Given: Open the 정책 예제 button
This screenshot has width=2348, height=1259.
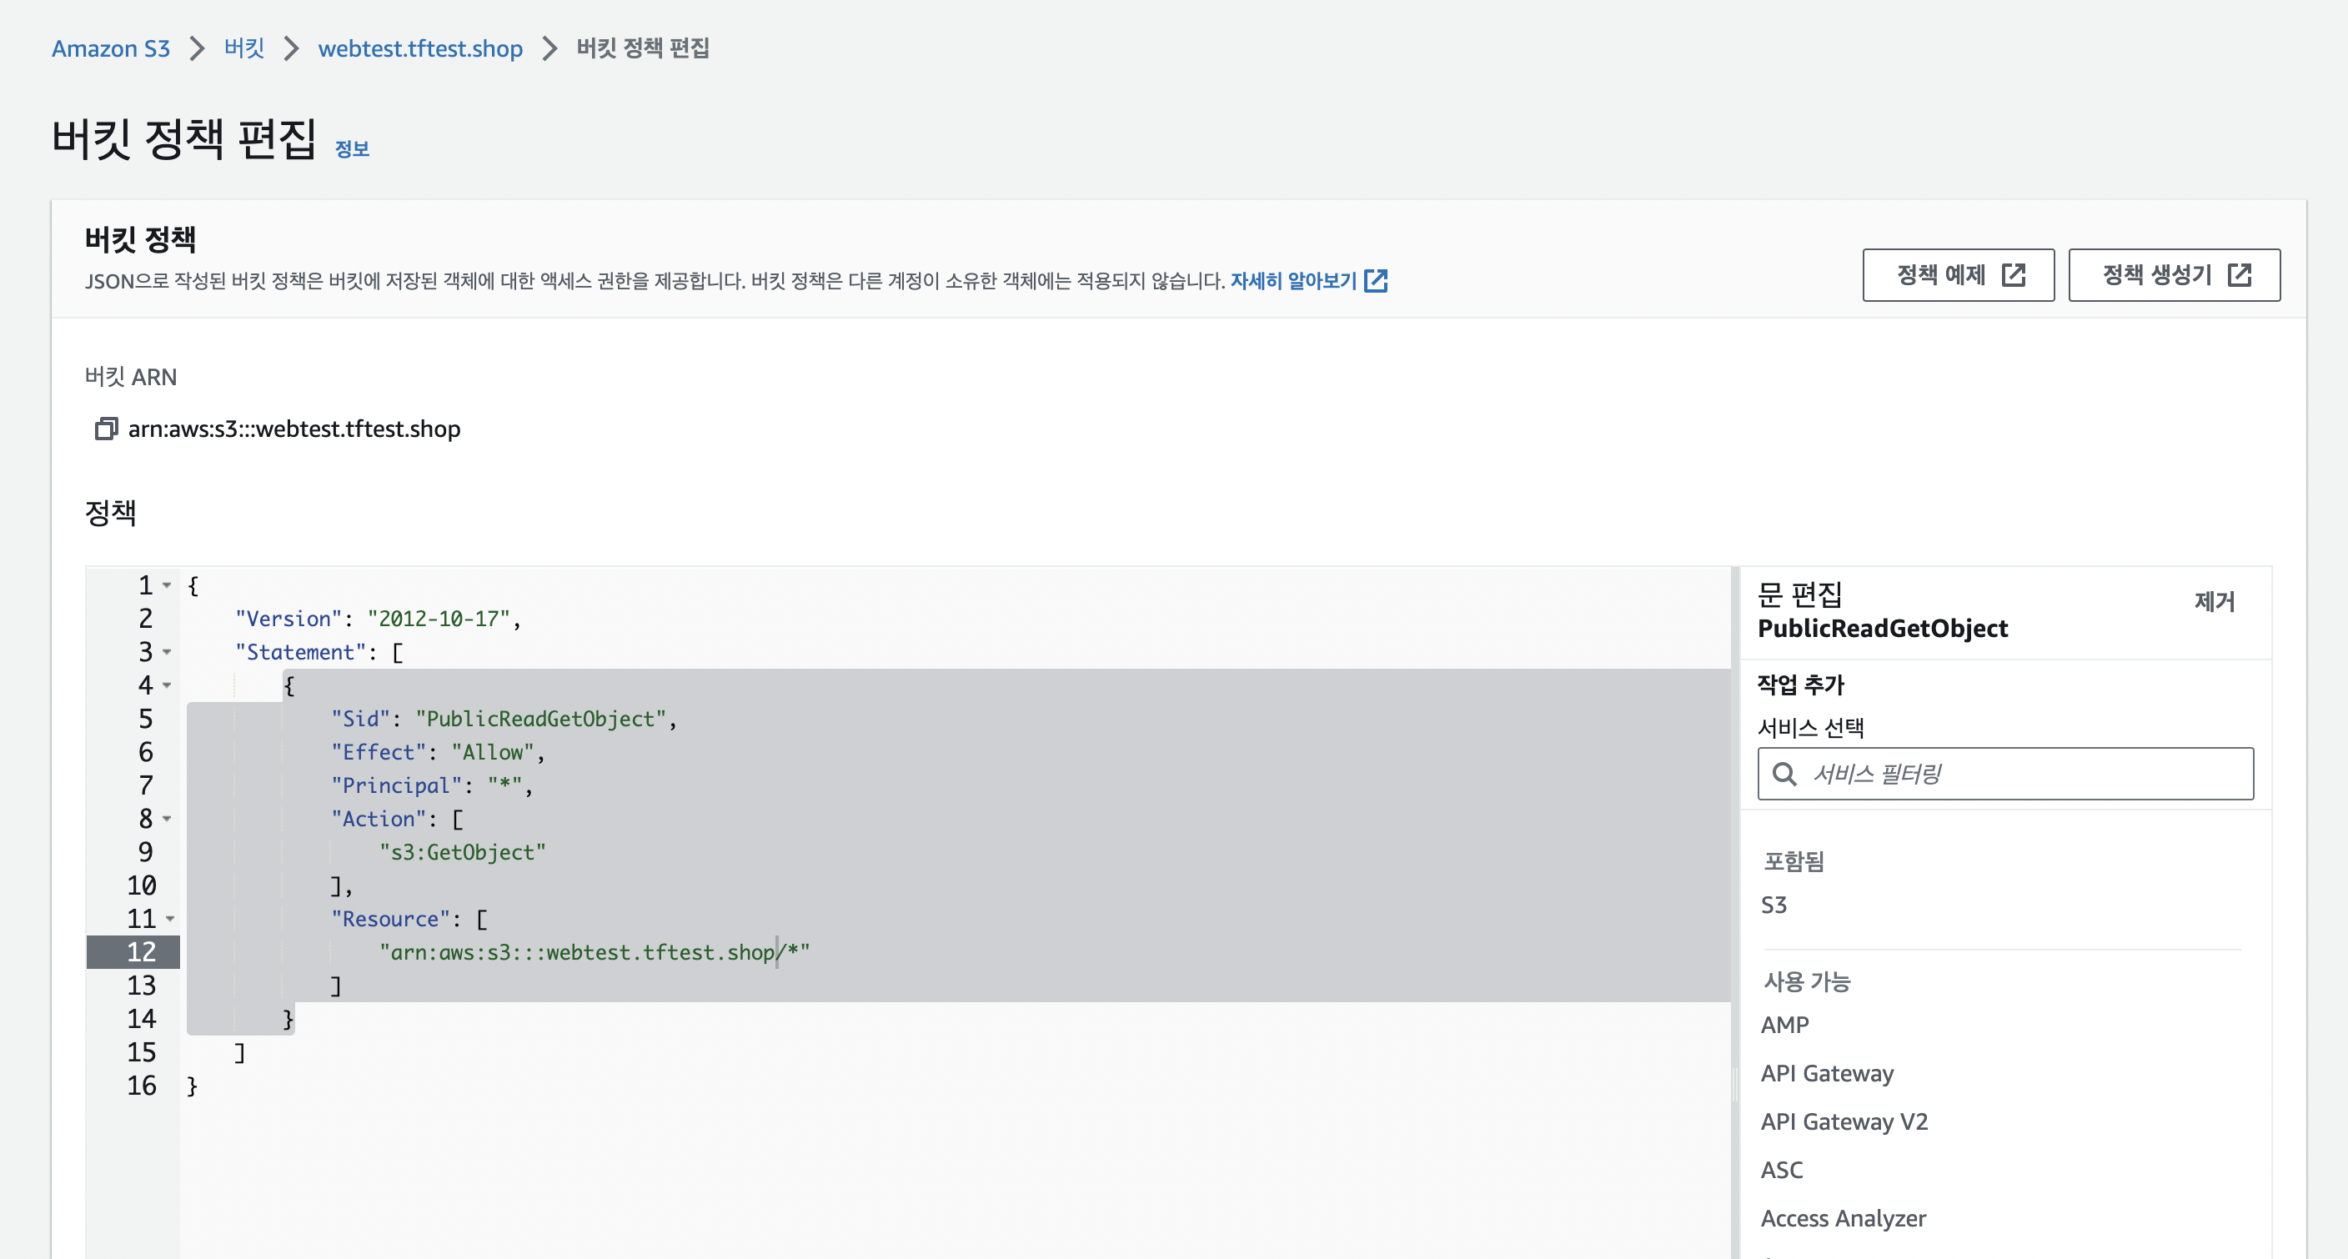Looking at the screenshot, I should click(1957, 274).
